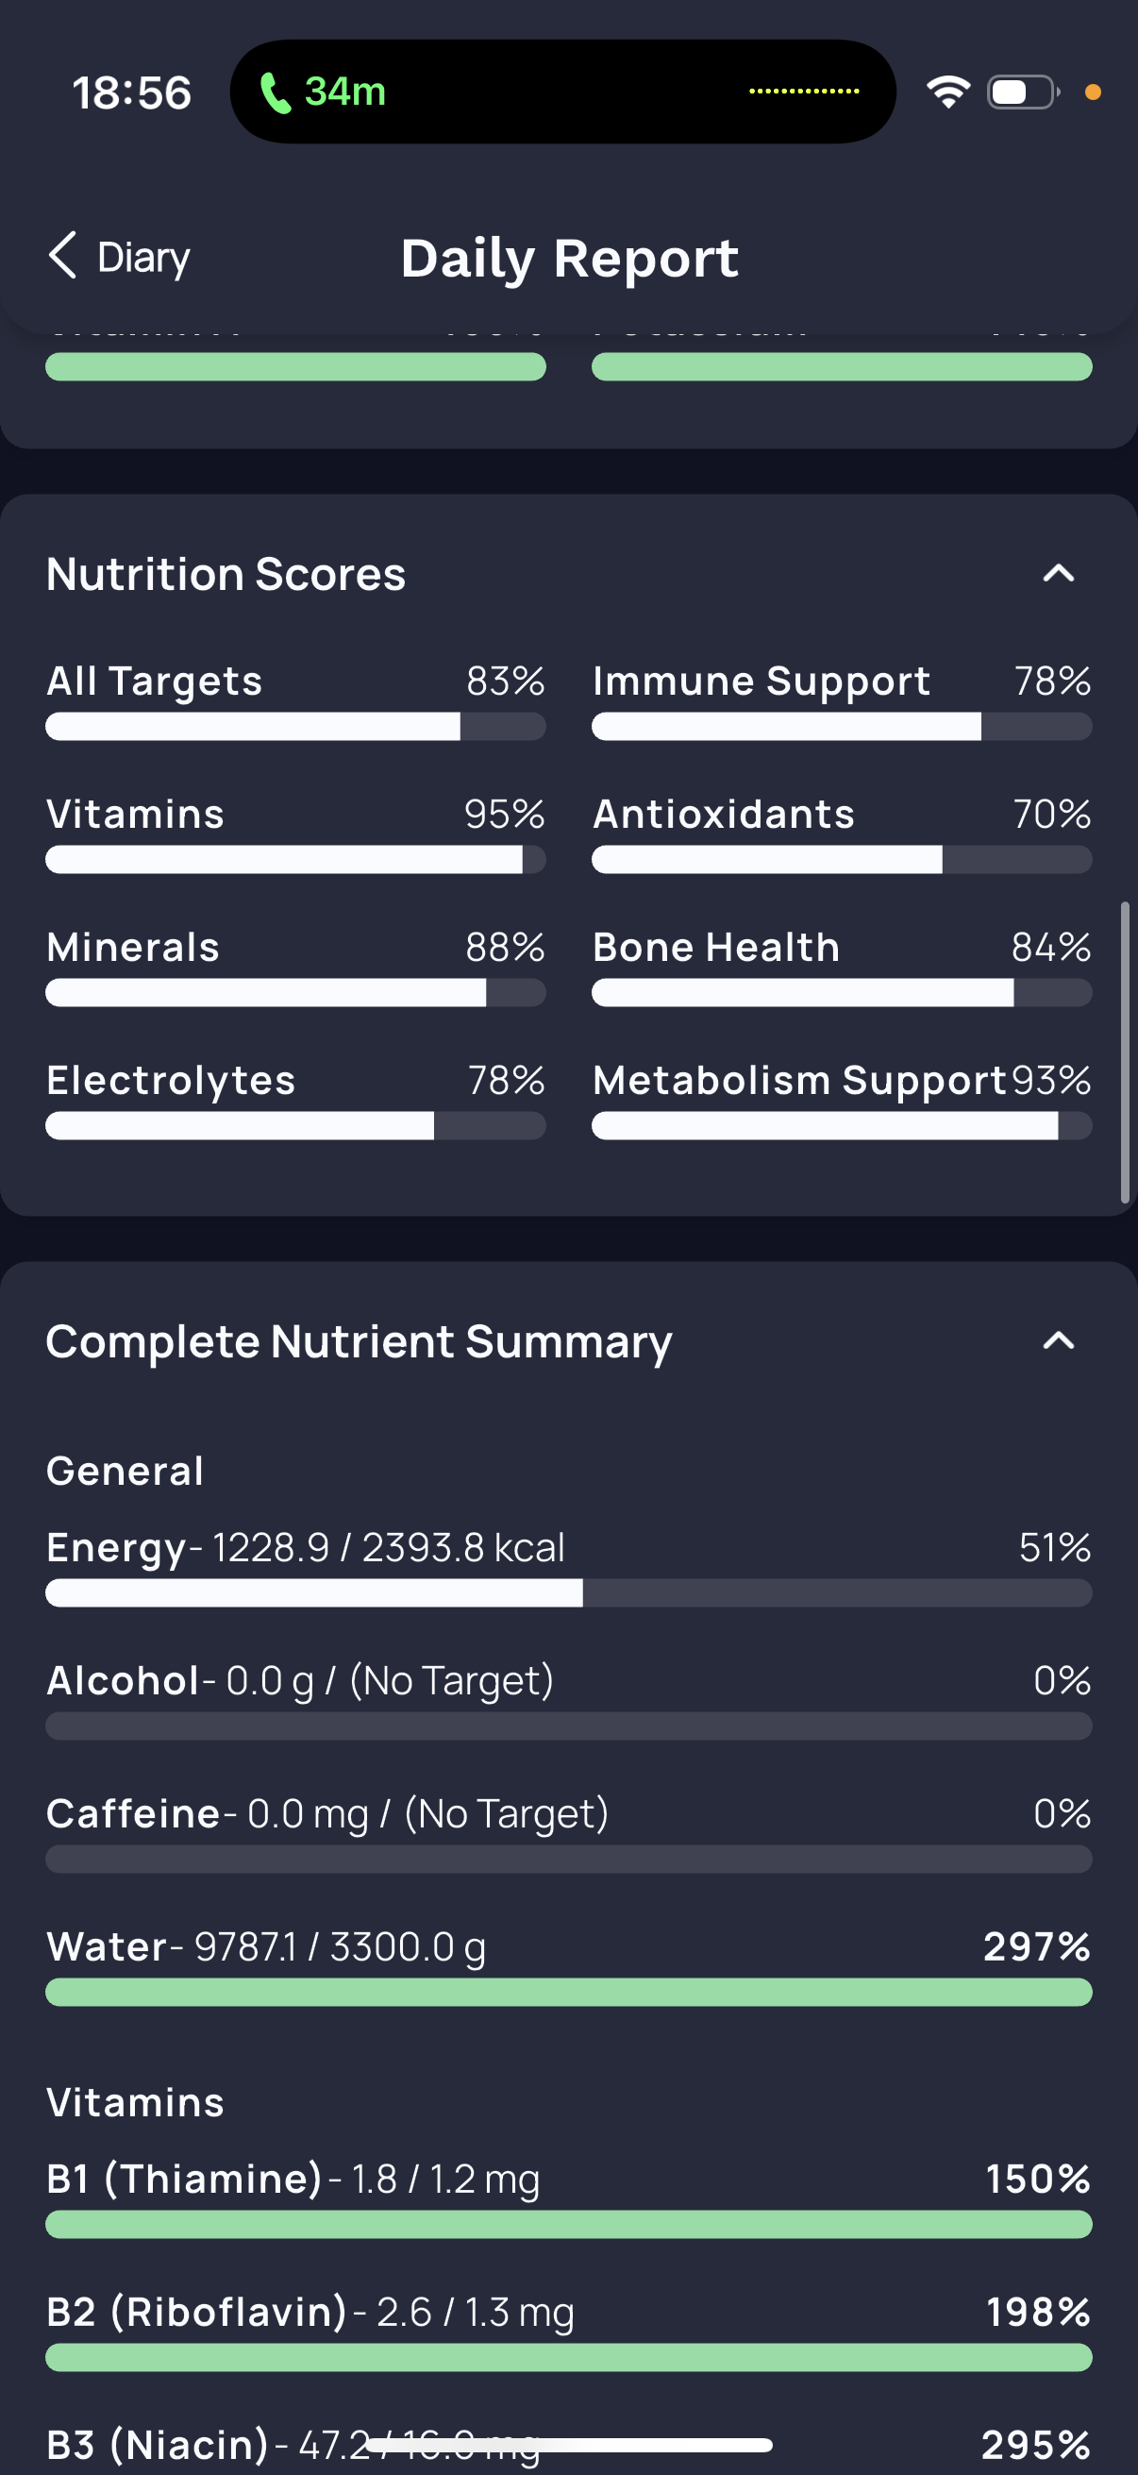The height and width of the screenshot is (2475, 1138).
Task: Tap the Metabolism Support score
Action: [842, 1099]
